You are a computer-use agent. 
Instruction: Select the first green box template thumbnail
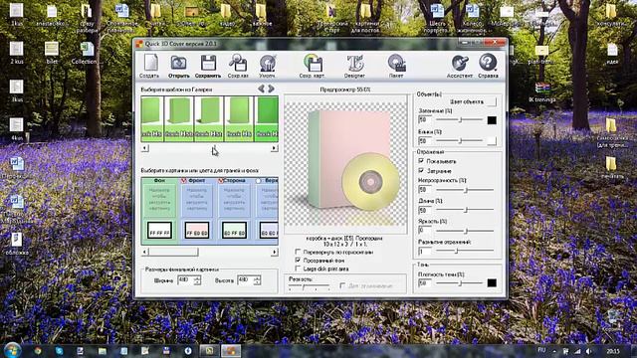pos(152,119)
